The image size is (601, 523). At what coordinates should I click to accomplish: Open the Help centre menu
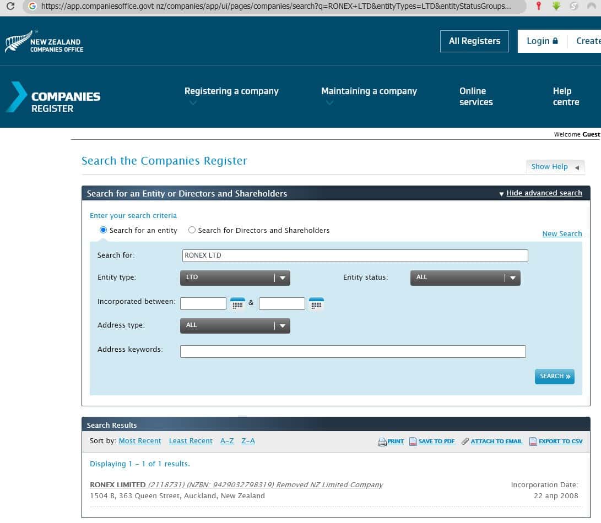click(566, 96)
